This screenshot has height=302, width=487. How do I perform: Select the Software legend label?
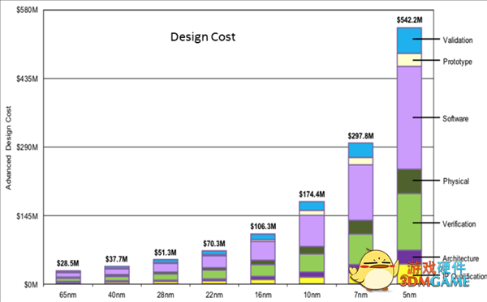(455, 119)
